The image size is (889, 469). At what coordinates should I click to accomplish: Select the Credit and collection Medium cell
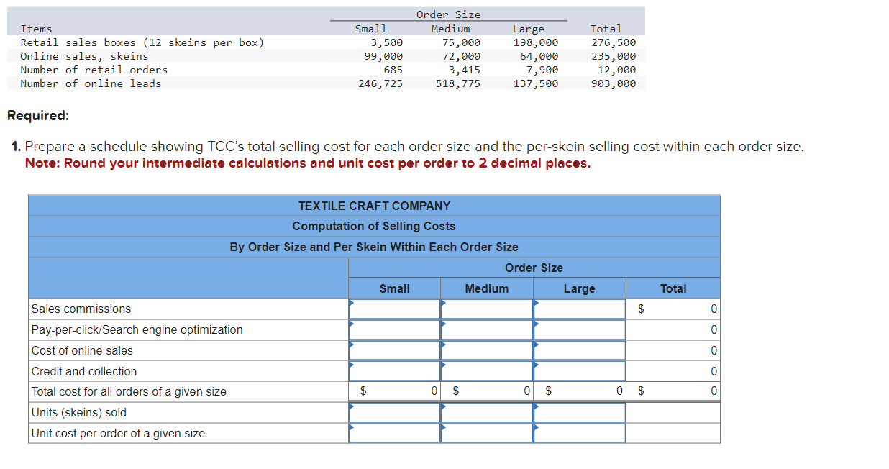(x=486, y=371)
